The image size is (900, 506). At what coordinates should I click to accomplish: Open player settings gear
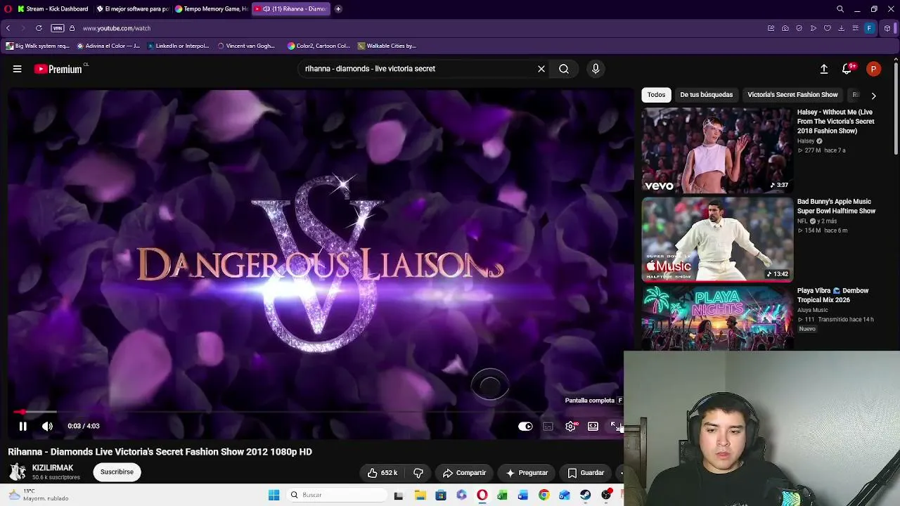[571, 426]
